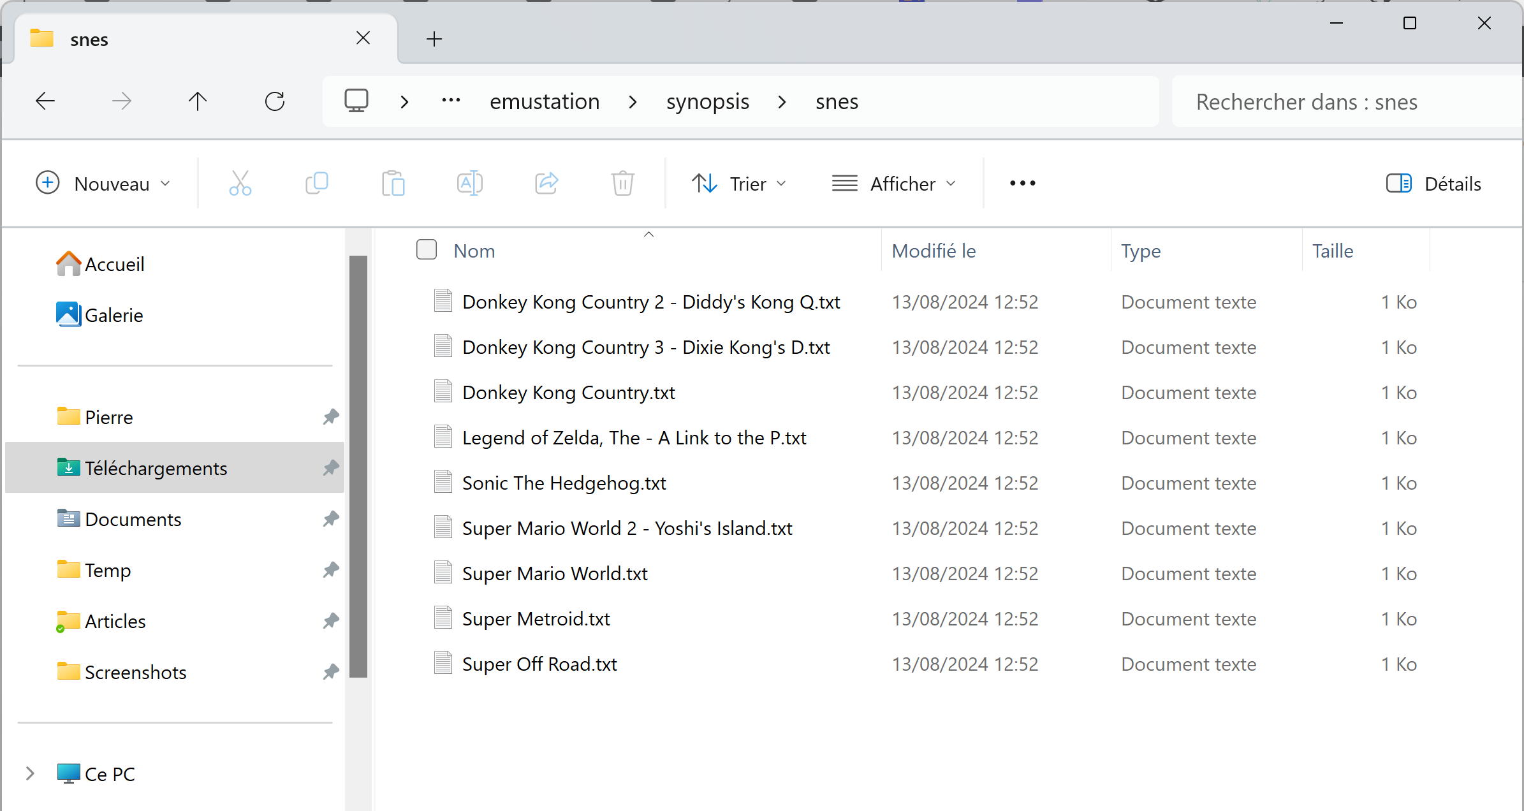Screen dimensions: 1524x811
Task: Click the Share icon in the toolbar
Action: pyautogui.click(x=546, y=184)
